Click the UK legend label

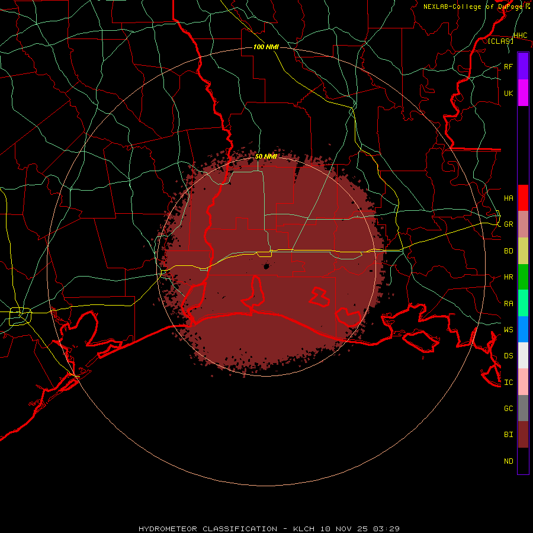508,93
